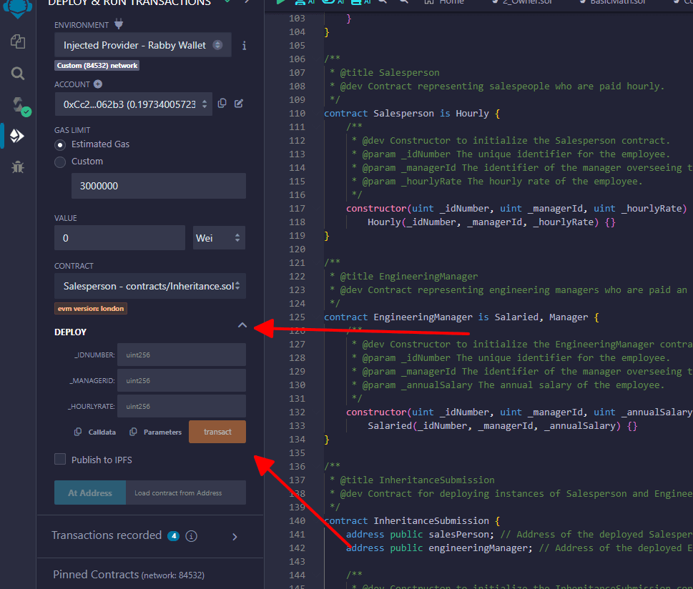
Task: Copy the account address to clipboard
Action: 222,104
